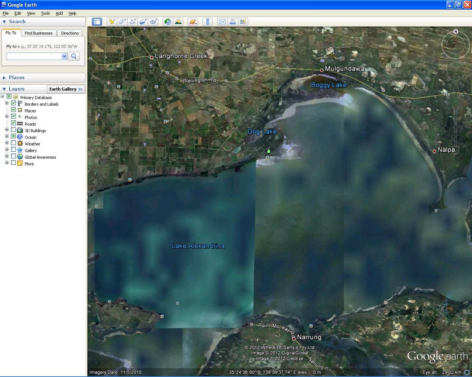The image size is (472, 377).
Task: Open the ruler measurement tool
Action: point(208,22)
